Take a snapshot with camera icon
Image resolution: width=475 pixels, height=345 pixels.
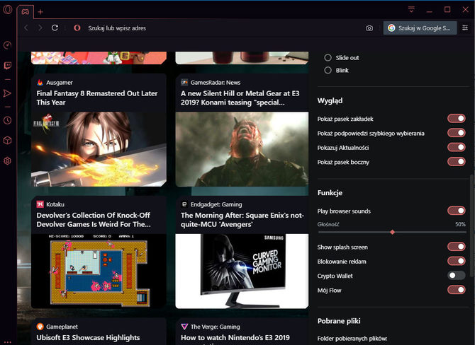point(369,28)
